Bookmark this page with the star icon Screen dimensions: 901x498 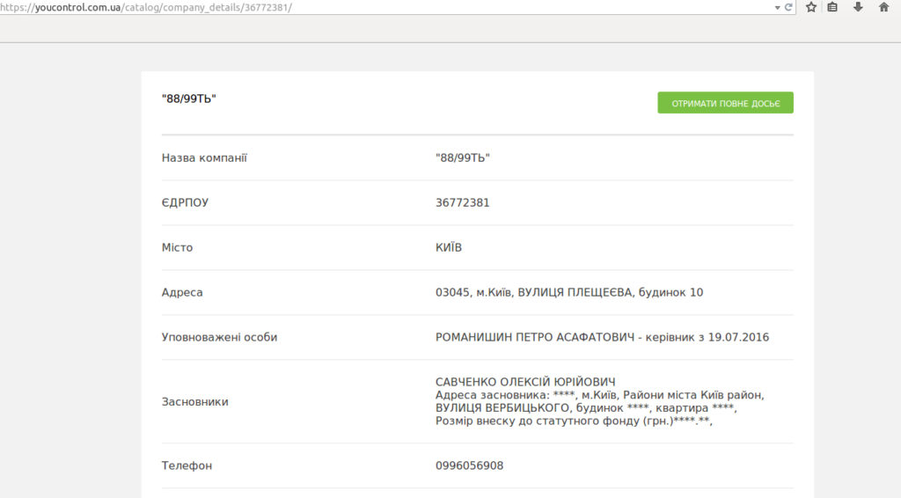[810, 7]
